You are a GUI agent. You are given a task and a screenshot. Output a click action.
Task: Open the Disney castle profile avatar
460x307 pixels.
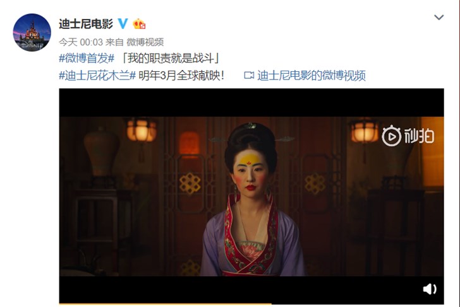(32, 33)
